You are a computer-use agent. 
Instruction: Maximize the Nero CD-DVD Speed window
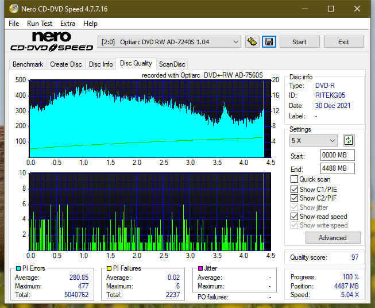click(x=331, y=9)
